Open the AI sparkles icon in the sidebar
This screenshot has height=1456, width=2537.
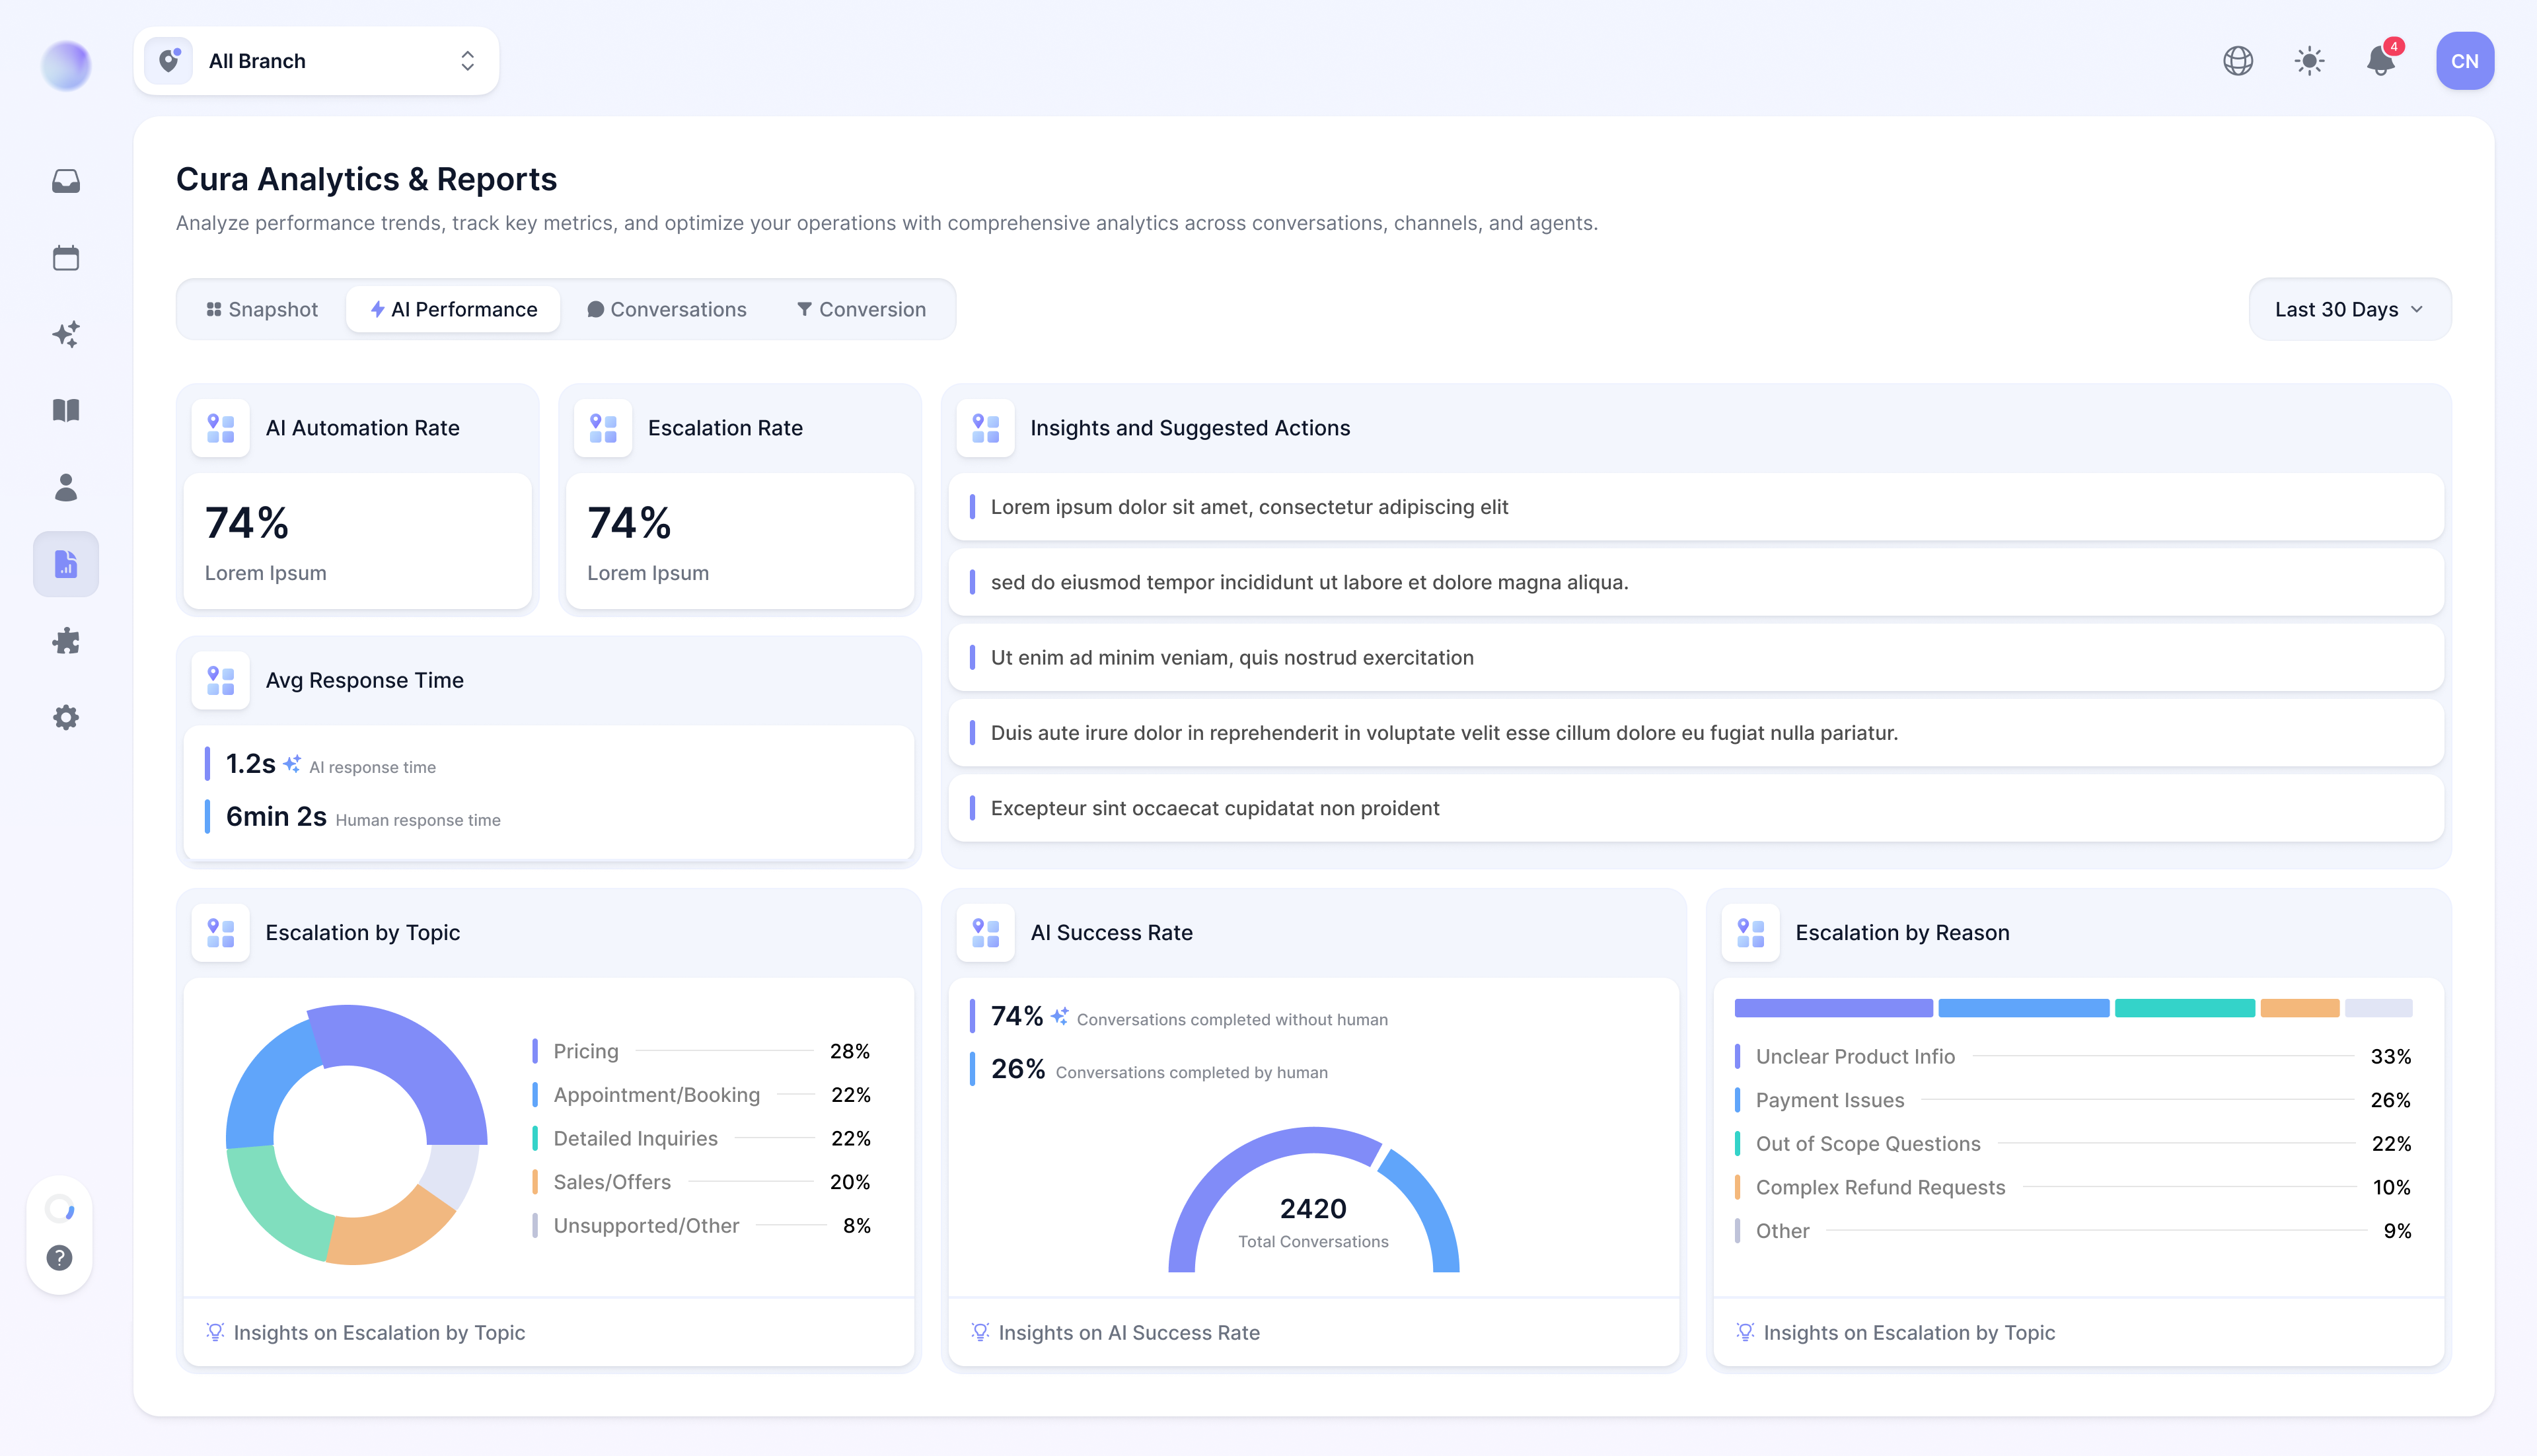pyautogui.click(x=66, y=334)
